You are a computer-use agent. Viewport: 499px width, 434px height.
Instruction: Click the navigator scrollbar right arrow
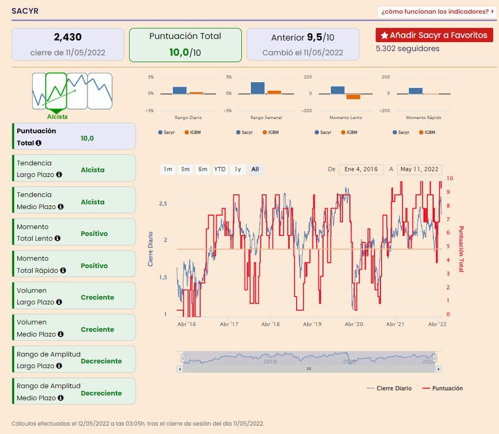click(x=438, y=369)
